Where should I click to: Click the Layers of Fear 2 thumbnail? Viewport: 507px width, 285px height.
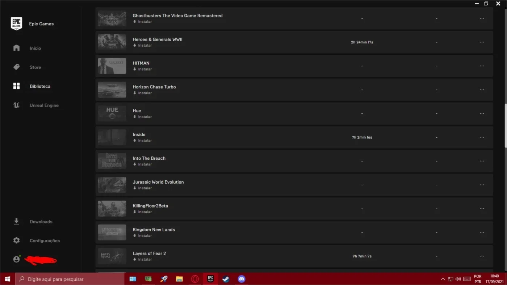coord(112,256)
